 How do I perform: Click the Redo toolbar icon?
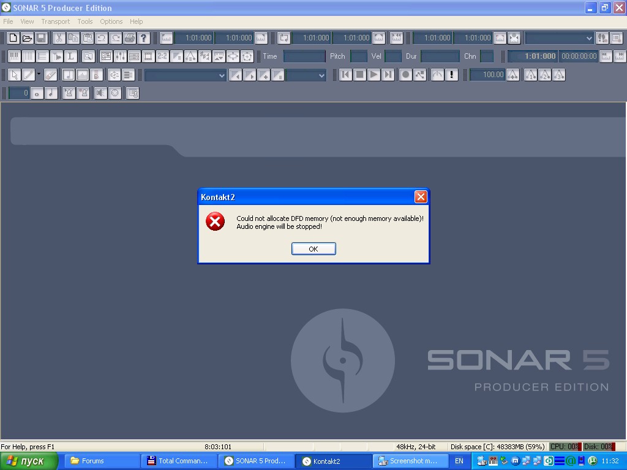pyautogui.click(x=116, y=38)
